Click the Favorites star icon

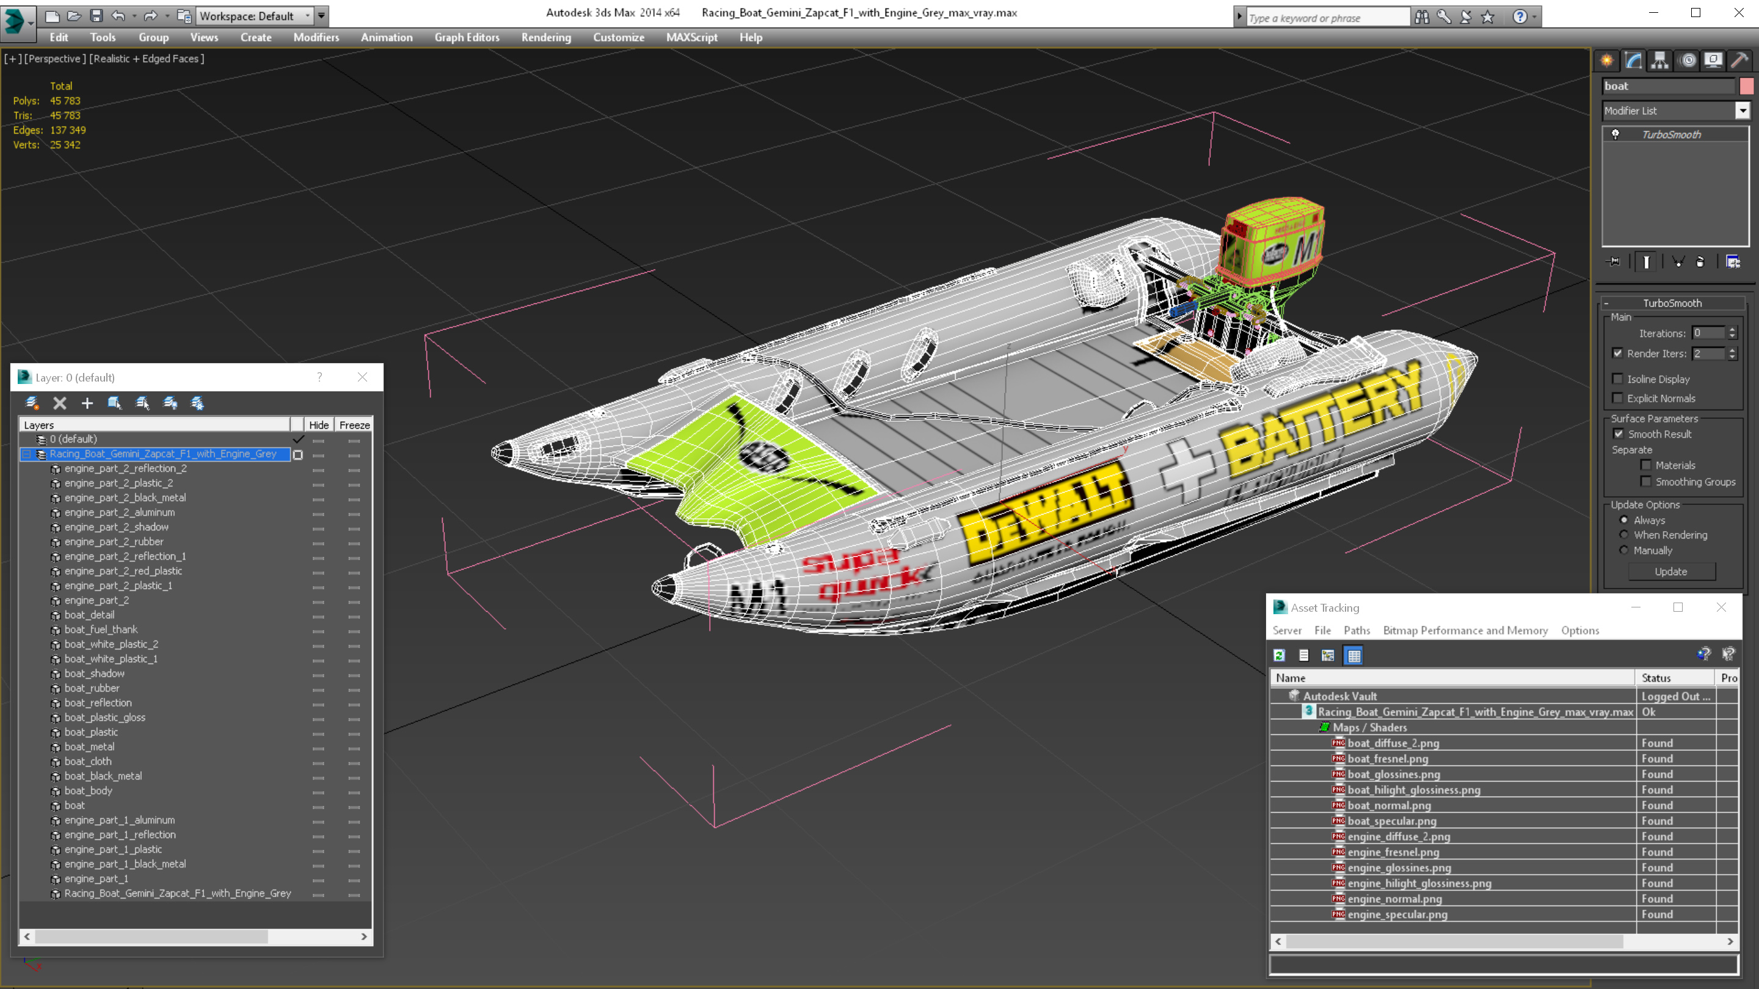(x=1487, y=17)
